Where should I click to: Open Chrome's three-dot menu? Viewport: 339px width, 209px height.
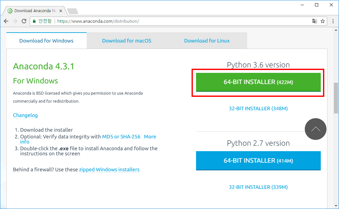click(333, 21)
